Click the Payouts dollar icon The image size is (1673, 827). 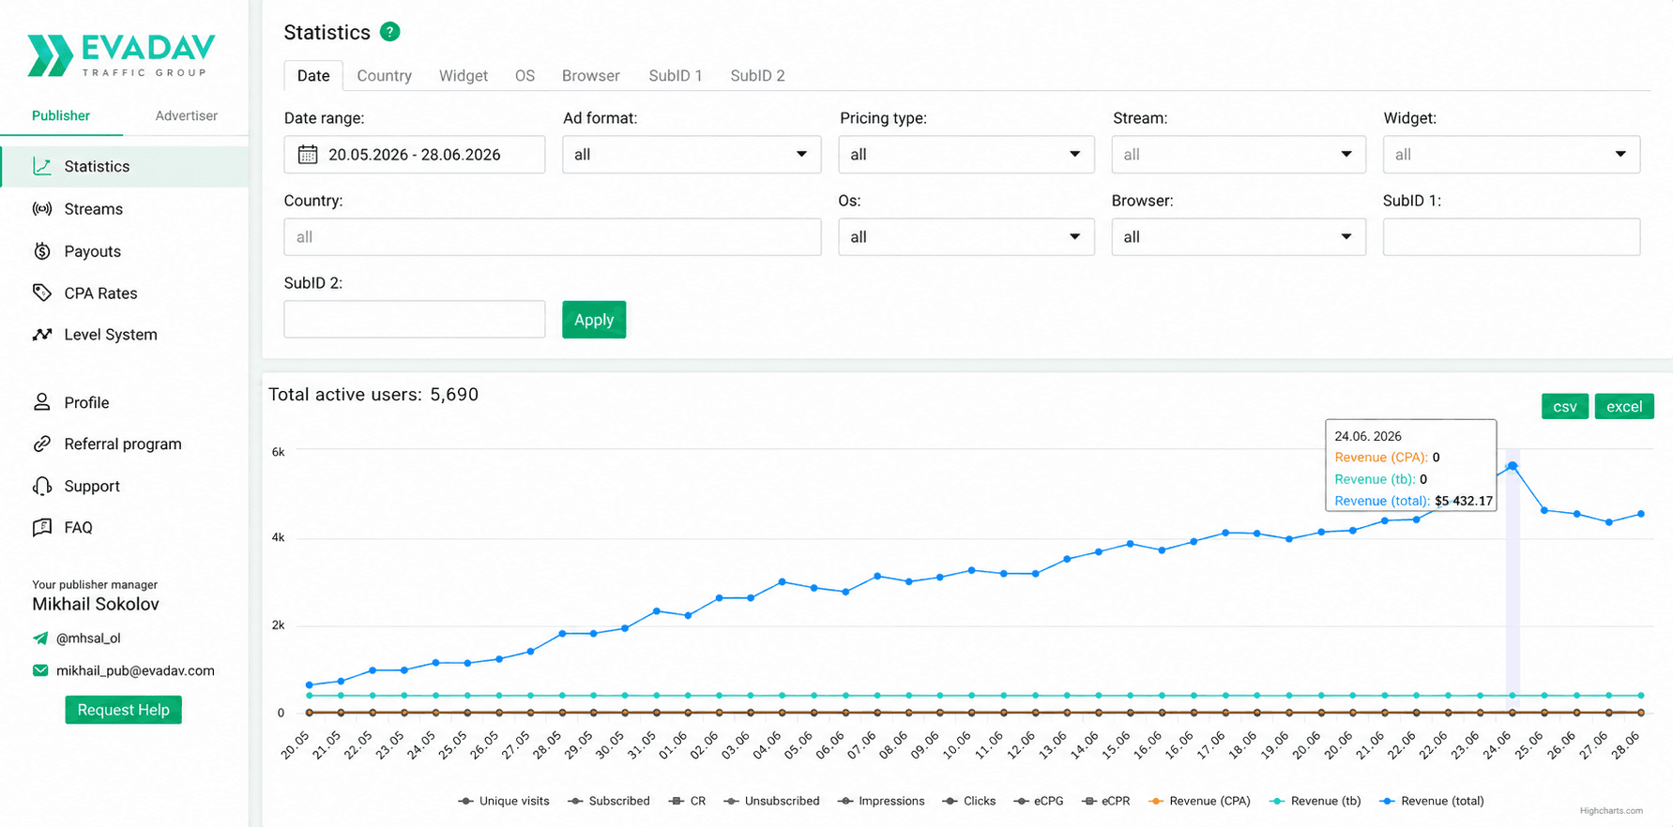(x=42, y=251)
